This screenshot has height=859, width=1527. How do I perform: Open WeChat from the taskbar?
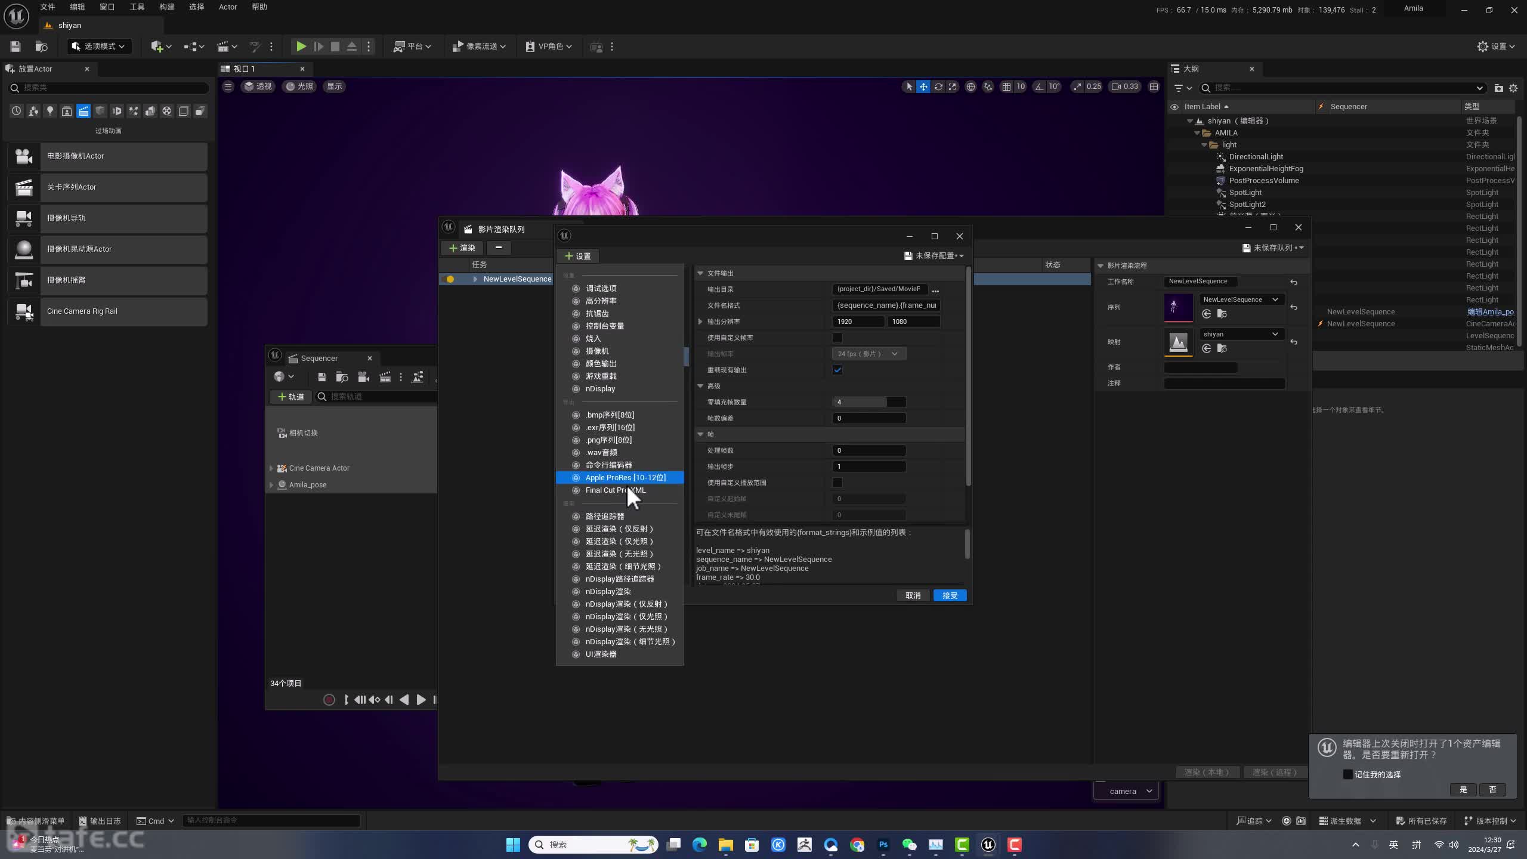909,845
